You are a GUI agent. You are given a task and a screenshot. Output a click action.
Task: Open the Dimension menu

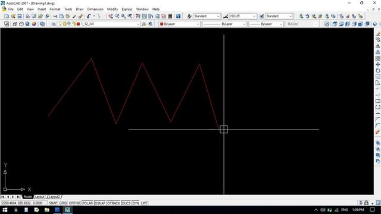pyautogui.click(x=95, y=9)
